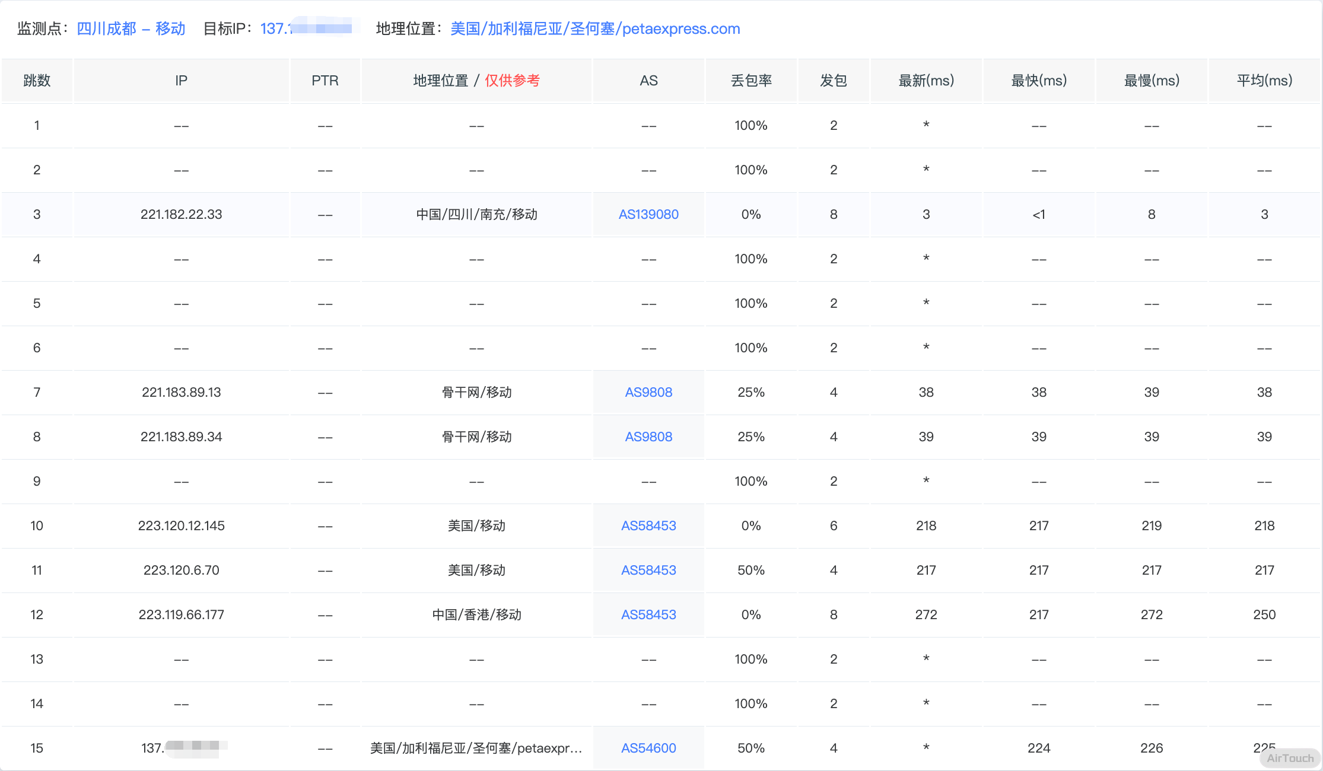Viewport: 1323px width, 771px height.
Task: Click the AS58453 link for hop 10
Action: pos(648,526)
